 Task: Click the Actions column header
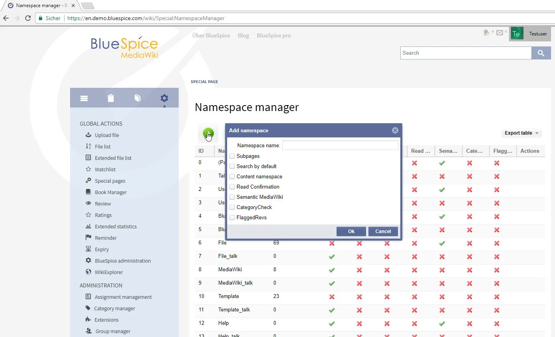point(530,151)
